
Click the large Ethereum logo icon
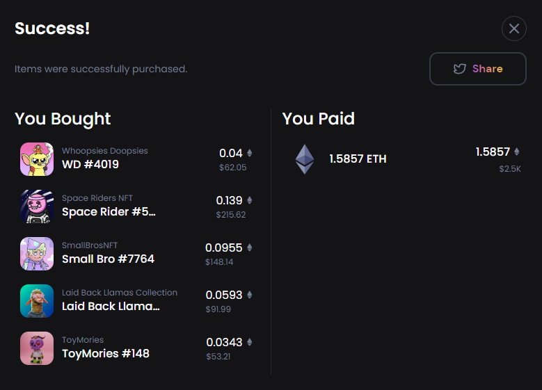pos(305,159)
